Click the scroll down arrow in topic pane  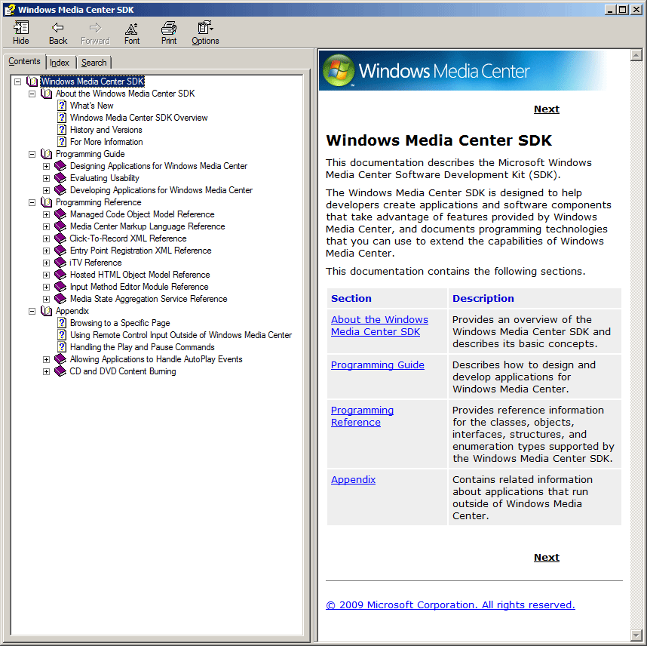coord(636,635)
